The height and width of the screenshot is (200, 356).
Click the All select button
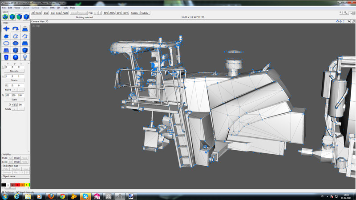coord(32,13)
